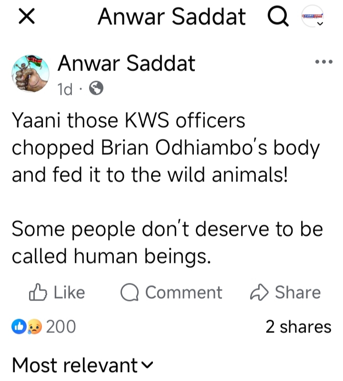The height and width of the screenshot is (381, 343).
Task: Open the account switcher avatar in header
Action: tap(313, 18)
